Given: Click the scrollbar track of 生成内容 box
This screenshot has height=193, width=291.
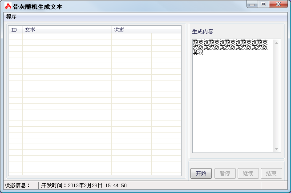Looking at the screenshot, I should coord(276,96).
